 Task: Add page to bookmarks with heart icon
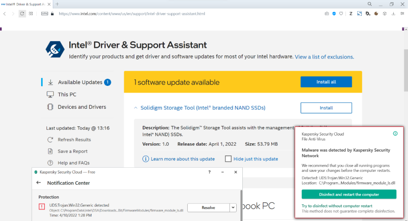point(341,14)
